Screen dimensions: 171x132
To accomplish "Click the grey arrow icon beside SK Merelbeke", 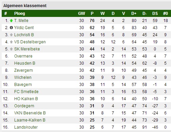I will 11,49.
